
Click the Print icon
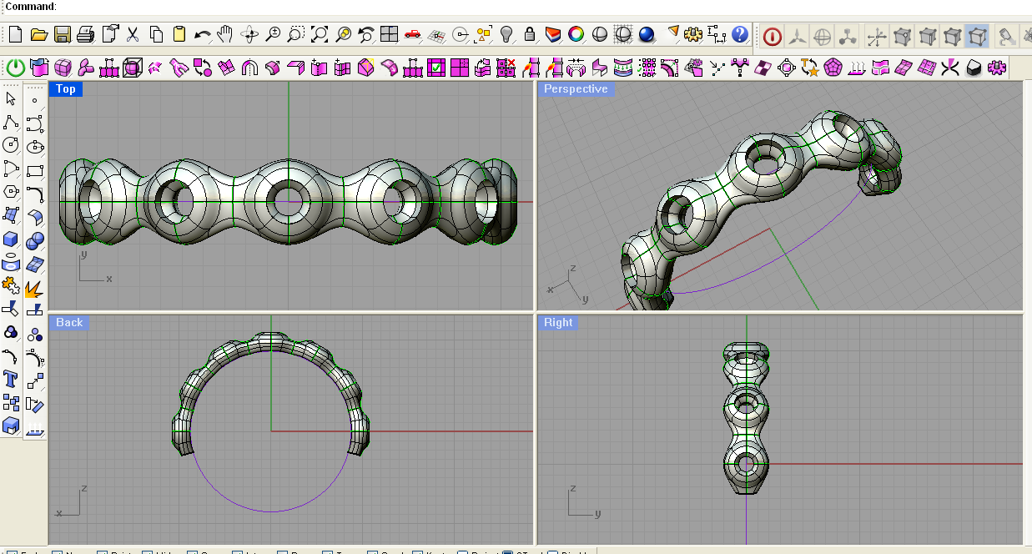pos(85,34)
